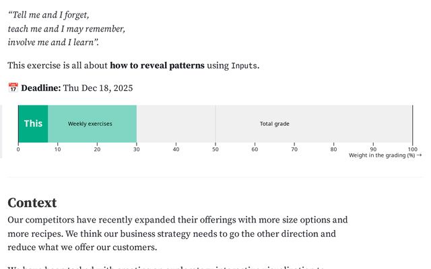Click the axis tick label "30"
431x269 pixels.
click(136, 149)
